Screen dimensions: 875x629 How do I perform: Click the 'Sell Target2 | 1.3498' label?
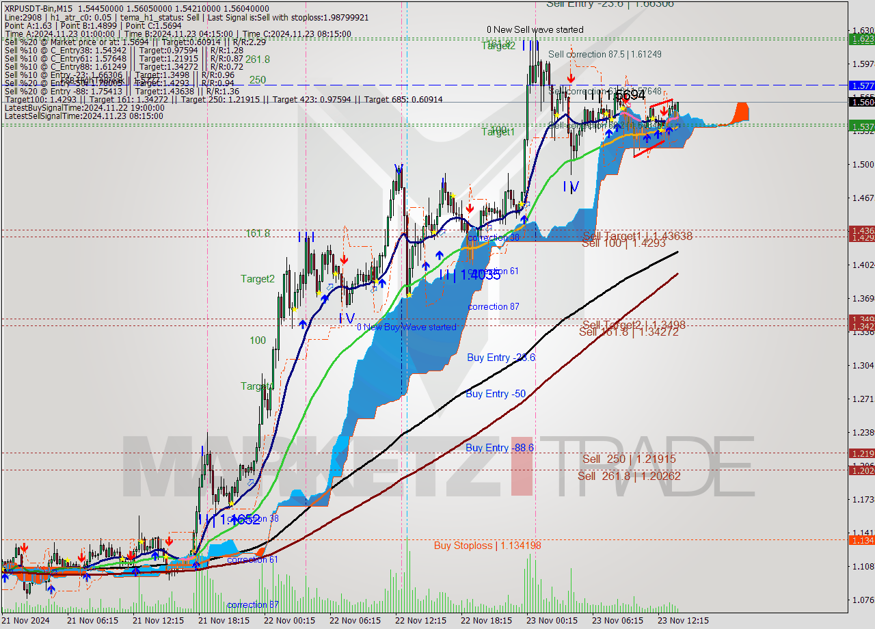pos(634,325)
